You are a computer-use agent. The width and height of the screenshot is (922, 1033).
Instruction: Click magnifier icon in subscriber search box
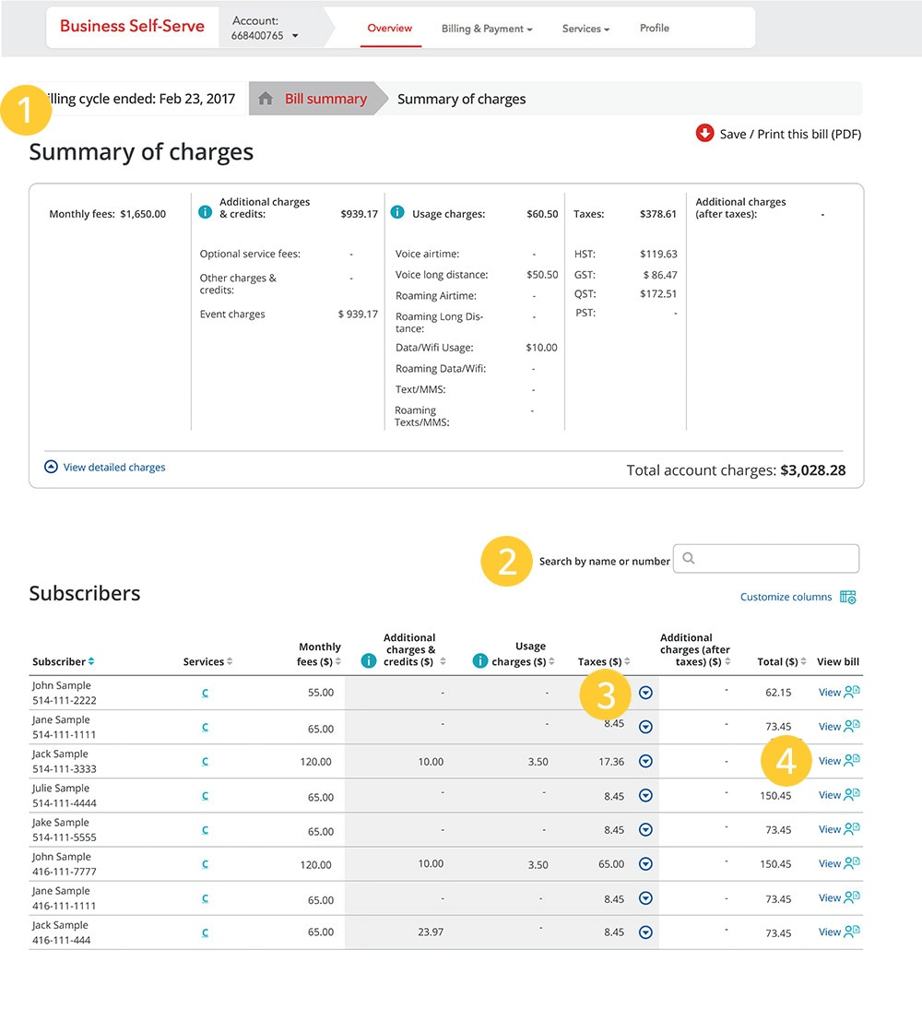689,558
